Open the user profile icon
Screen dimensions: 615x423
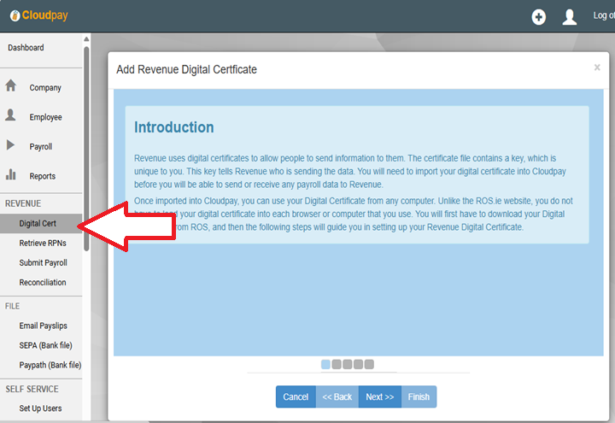[570, 17]
